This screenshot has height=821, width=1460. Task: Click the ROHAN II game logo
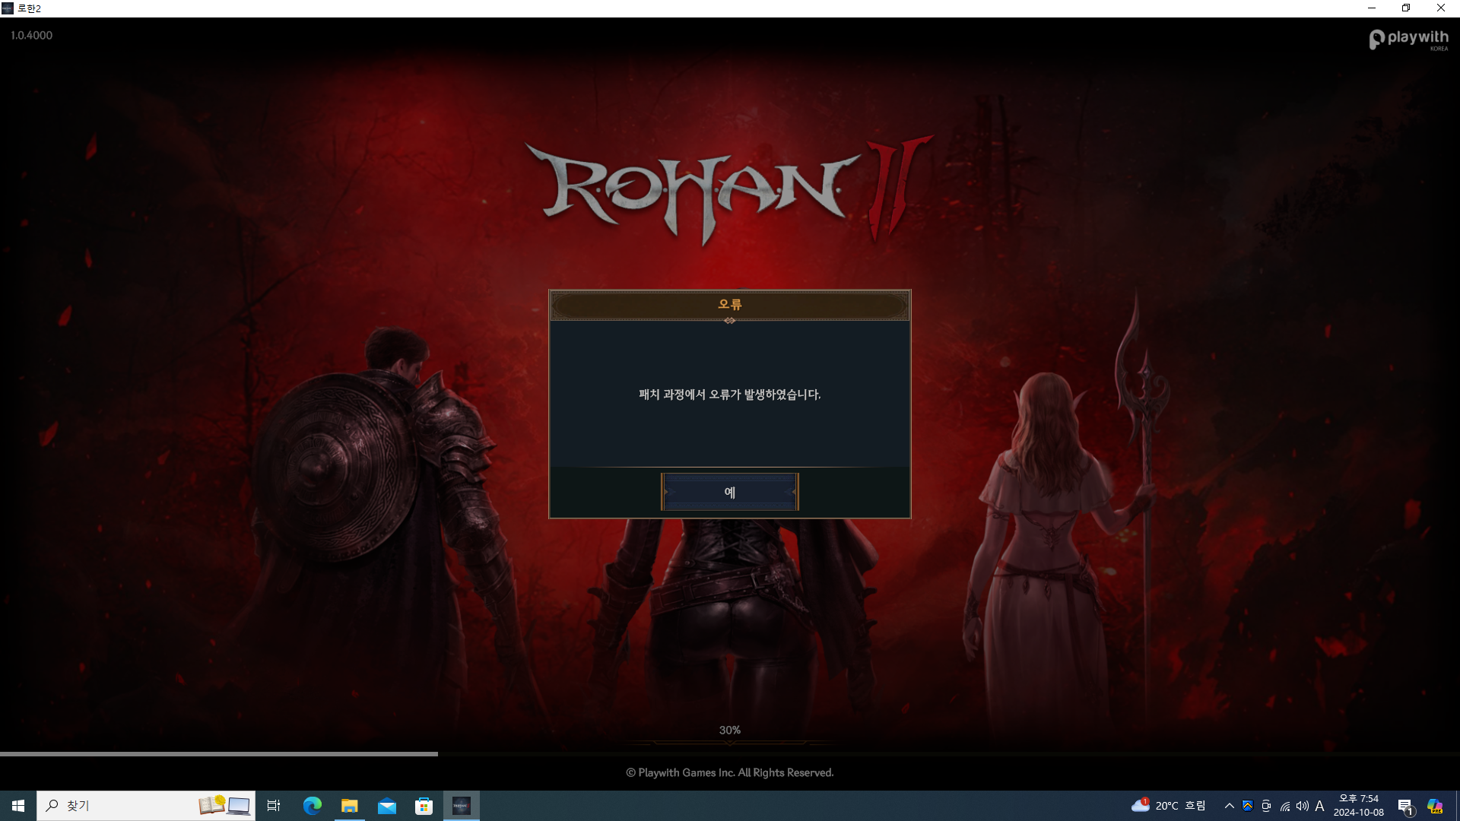(728, 190)
